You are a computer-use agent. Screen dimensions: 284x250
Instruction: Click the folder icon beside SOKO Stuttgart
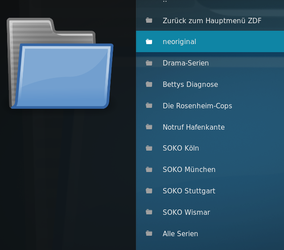coord(149,191)
